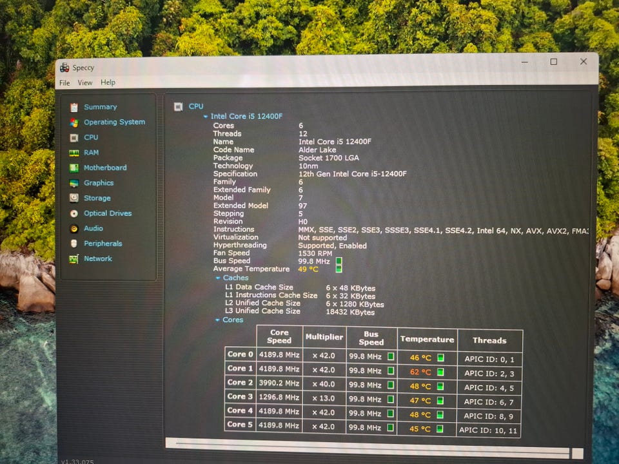The width and height of the screenshot is (619, 464).
Task: Open the Help menu
Action: coord(108,82)
